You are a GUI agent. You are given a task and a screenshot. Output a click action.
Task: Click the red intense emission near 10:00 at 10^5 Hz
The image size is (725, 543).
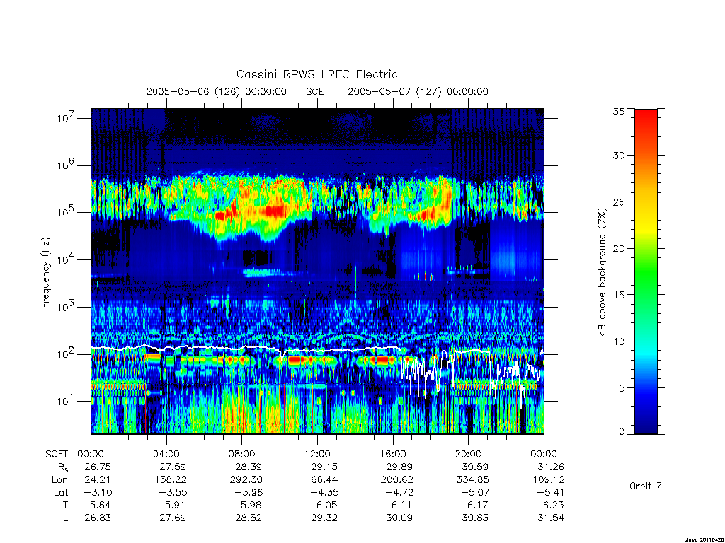click(x=274, y=211)
